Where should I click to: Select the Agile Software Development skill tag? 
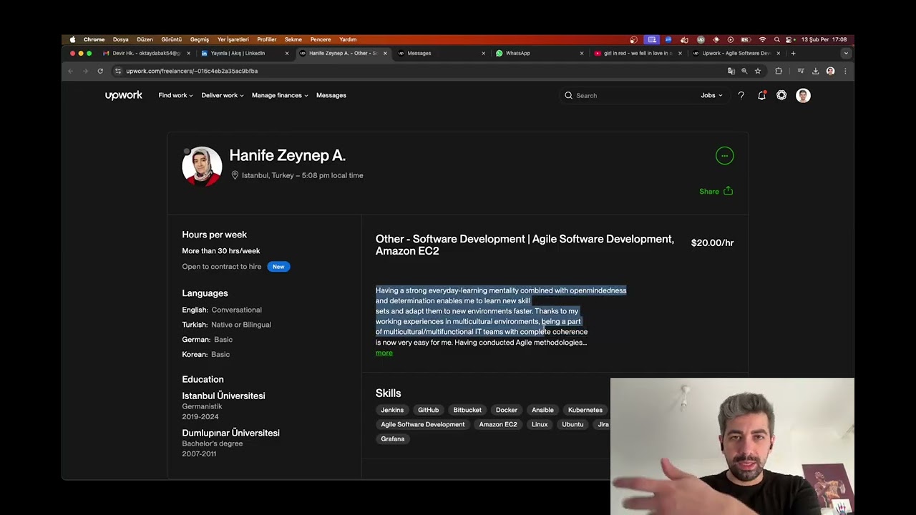tap(423, 424)
